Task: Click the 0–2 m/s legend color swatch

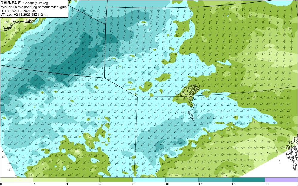Action: (x=16, y=179)
